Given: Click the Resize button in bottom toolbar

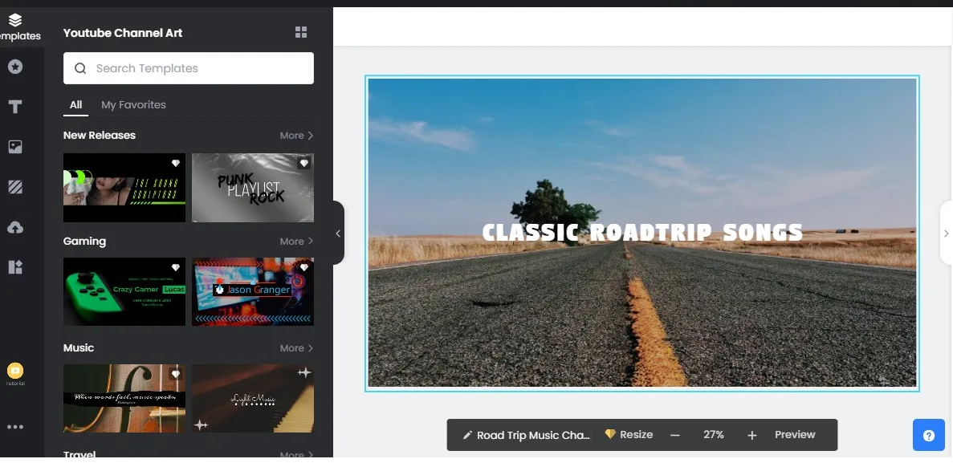Looking at the screenshot, I should 637,434.
